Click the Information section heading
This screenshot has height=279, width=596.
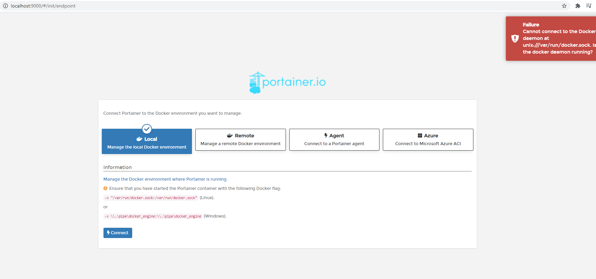117,167
